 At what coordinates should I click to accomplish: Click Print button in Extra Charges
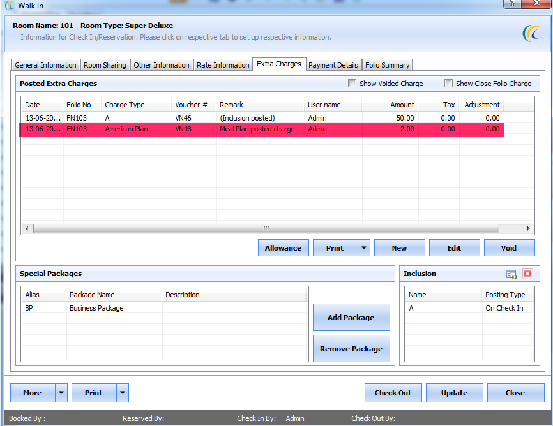click(335, 247)
